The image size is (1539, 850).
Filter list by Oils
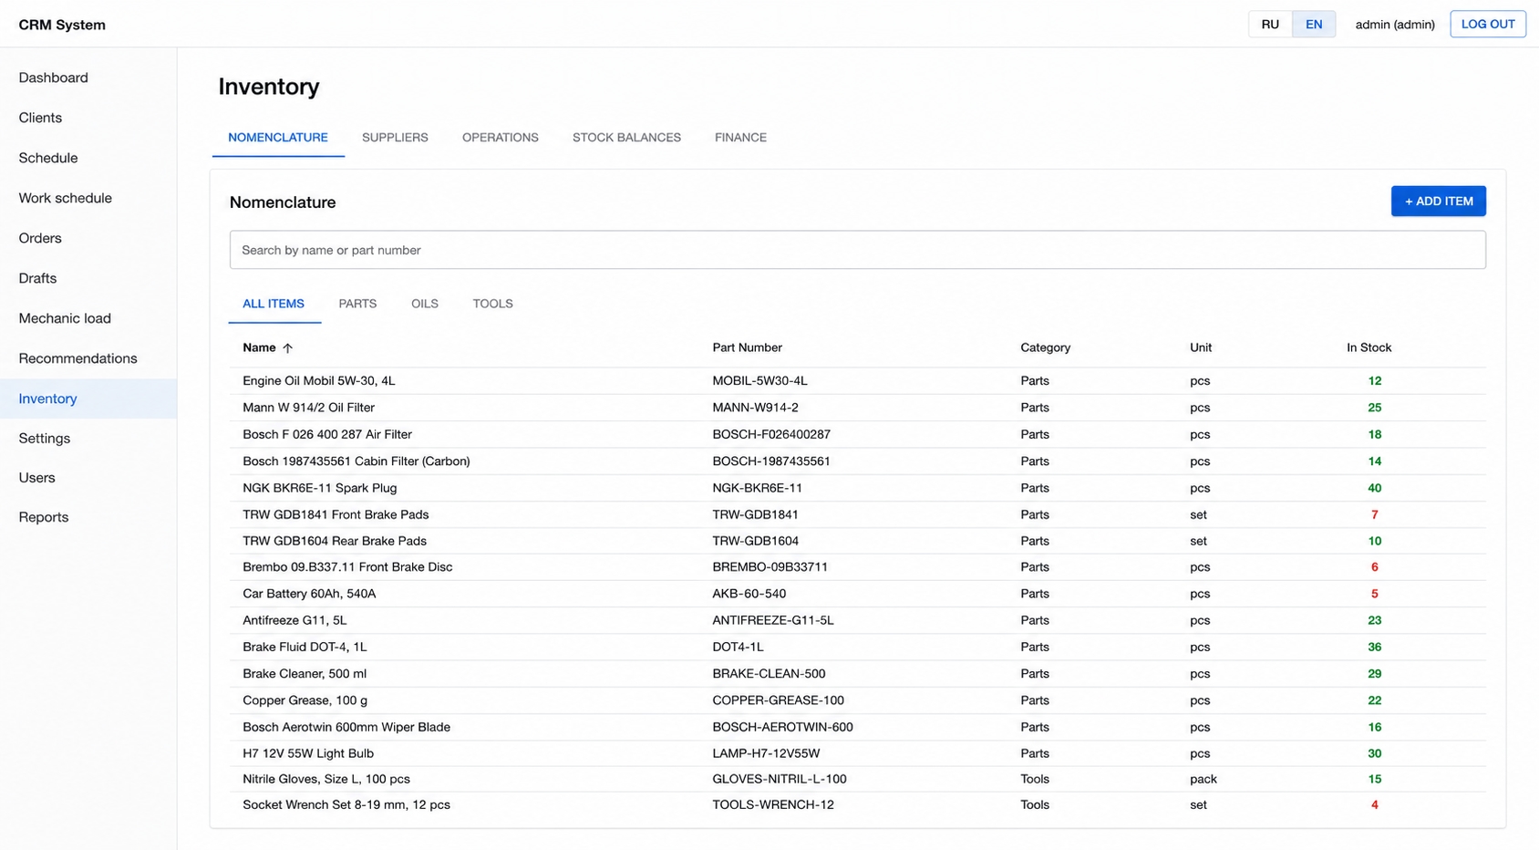(425, 304)
